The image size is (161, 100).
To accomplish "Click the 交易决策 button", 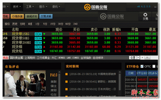I will (x=46, y=17).
